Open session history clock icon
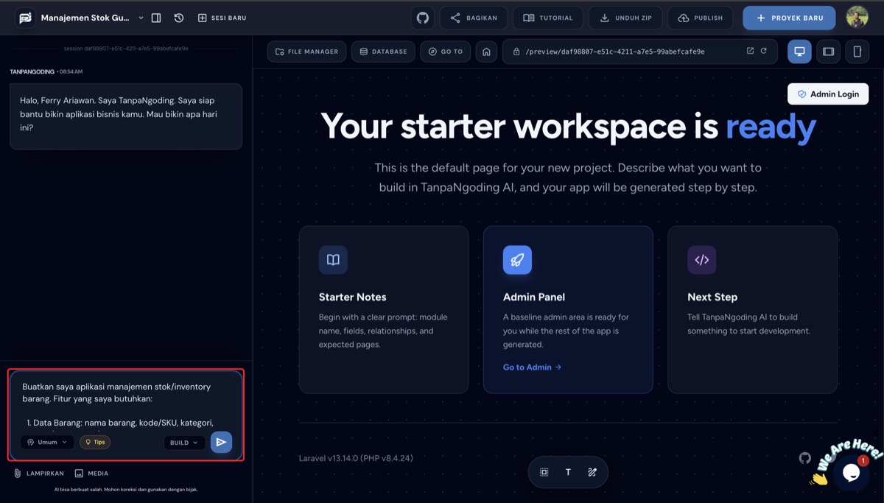The width and height of the screenshot is (884, 503). point(179,18)
